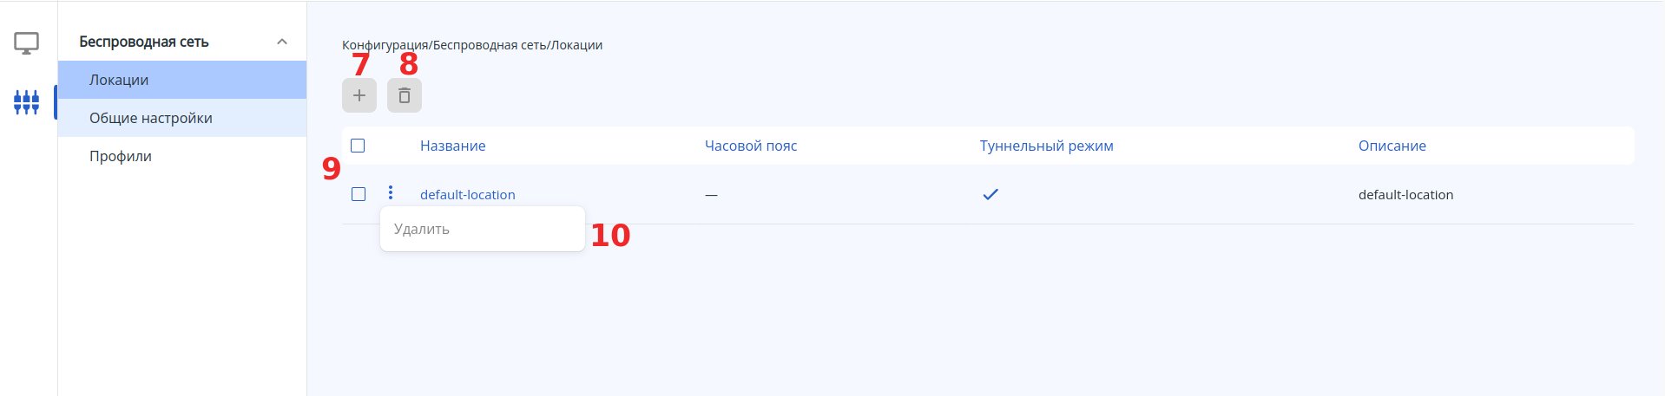
Task: Click the default-location description cell
Action: pos(1405,195)
